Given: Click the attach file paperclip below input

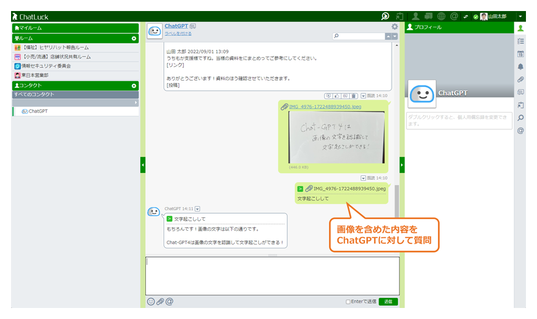Looking at the screenshot, I should coord(160,301).
